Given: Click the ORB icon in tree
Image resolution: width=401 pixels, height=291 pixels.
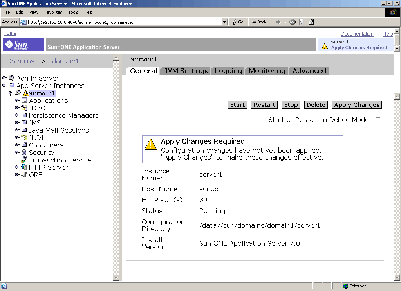Looking at the screenshot, I should pos(24,174).
